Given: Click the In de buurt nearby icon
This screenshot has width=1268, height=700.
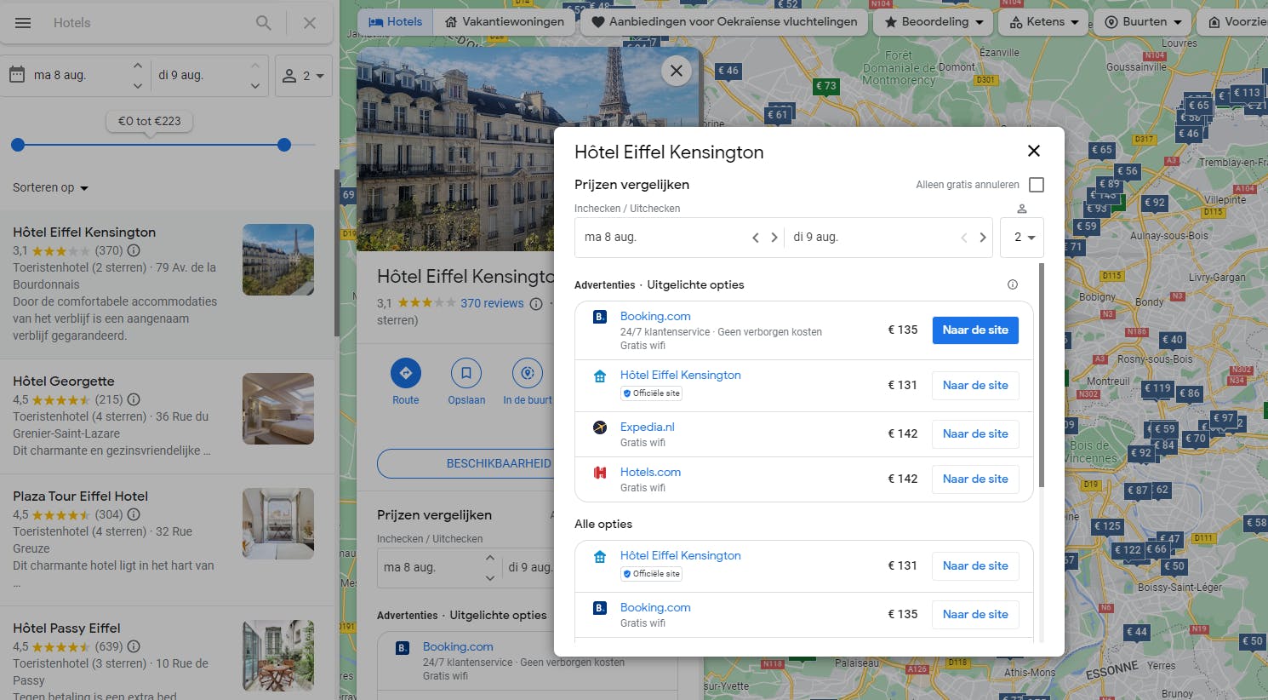Looking at the screenshot, I should point(528,373).
